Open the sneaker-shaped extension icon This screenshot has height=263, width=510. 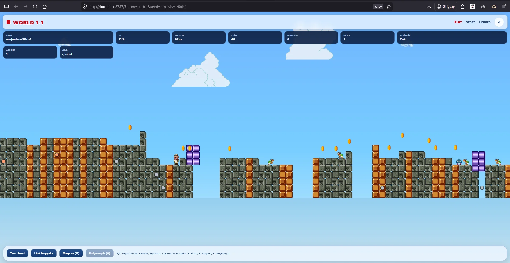point(494,6)
